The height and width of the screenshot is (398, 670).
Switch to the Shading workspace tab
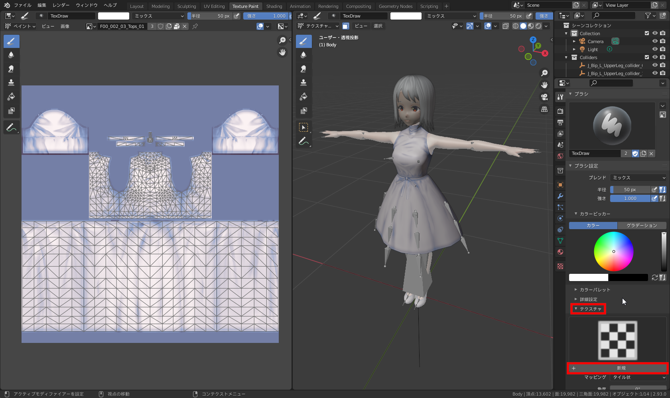tap(274, 6)
